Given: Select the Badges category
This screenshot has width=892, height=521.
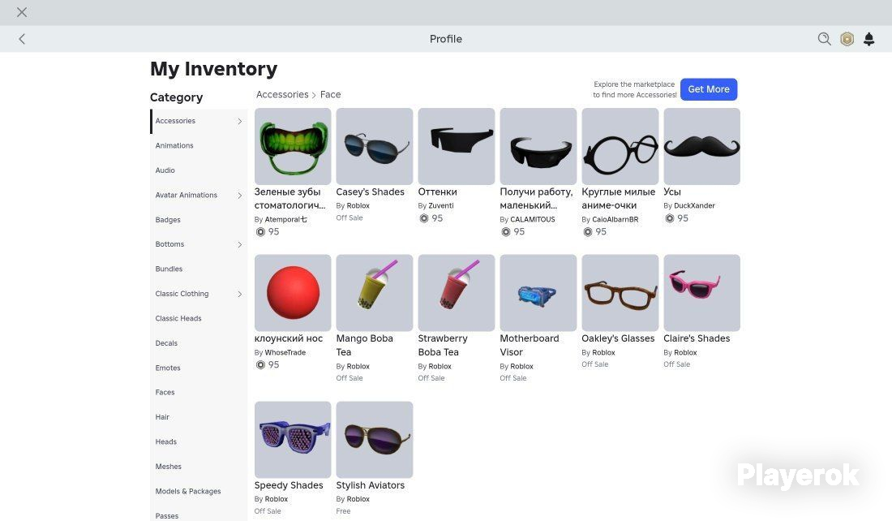Looking at the screenshot, I should click(x=199, y=220).
